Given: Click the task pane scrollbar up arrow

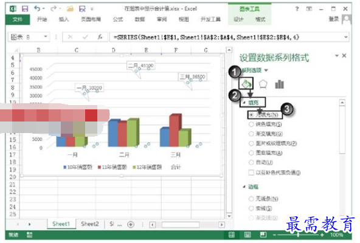Looking at the screenshot, I should click(x=342, y=102).
